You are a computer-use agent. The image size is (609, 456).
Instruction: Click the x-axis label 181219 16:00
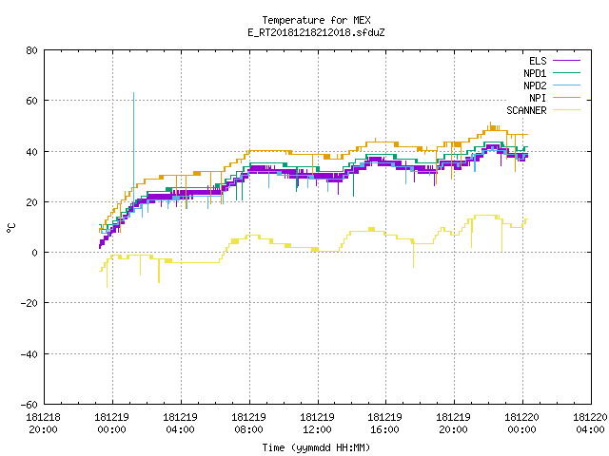click(x=384, y=424)
